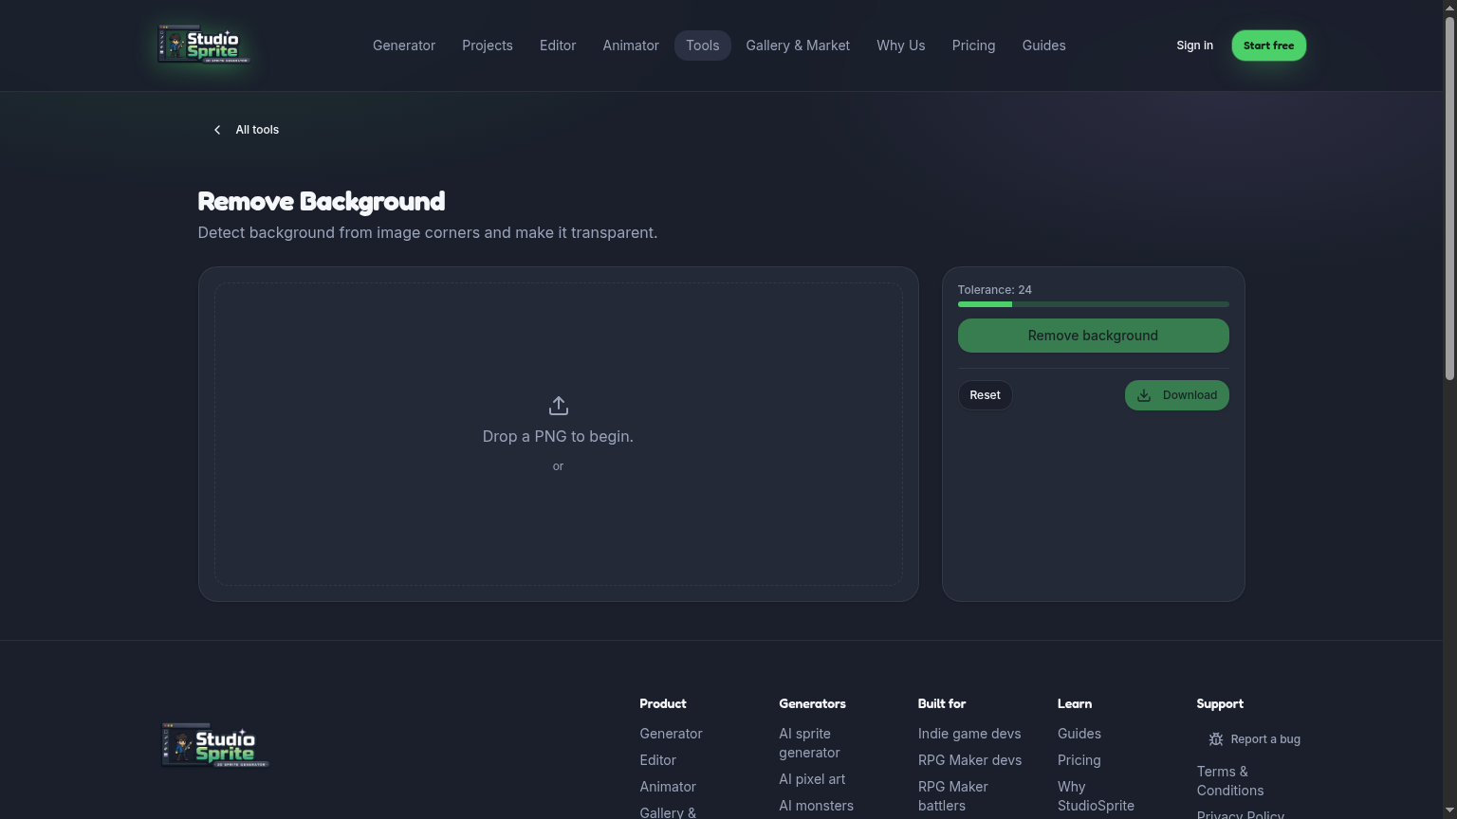Open the Generator nav item

click(x=404, y=45)
